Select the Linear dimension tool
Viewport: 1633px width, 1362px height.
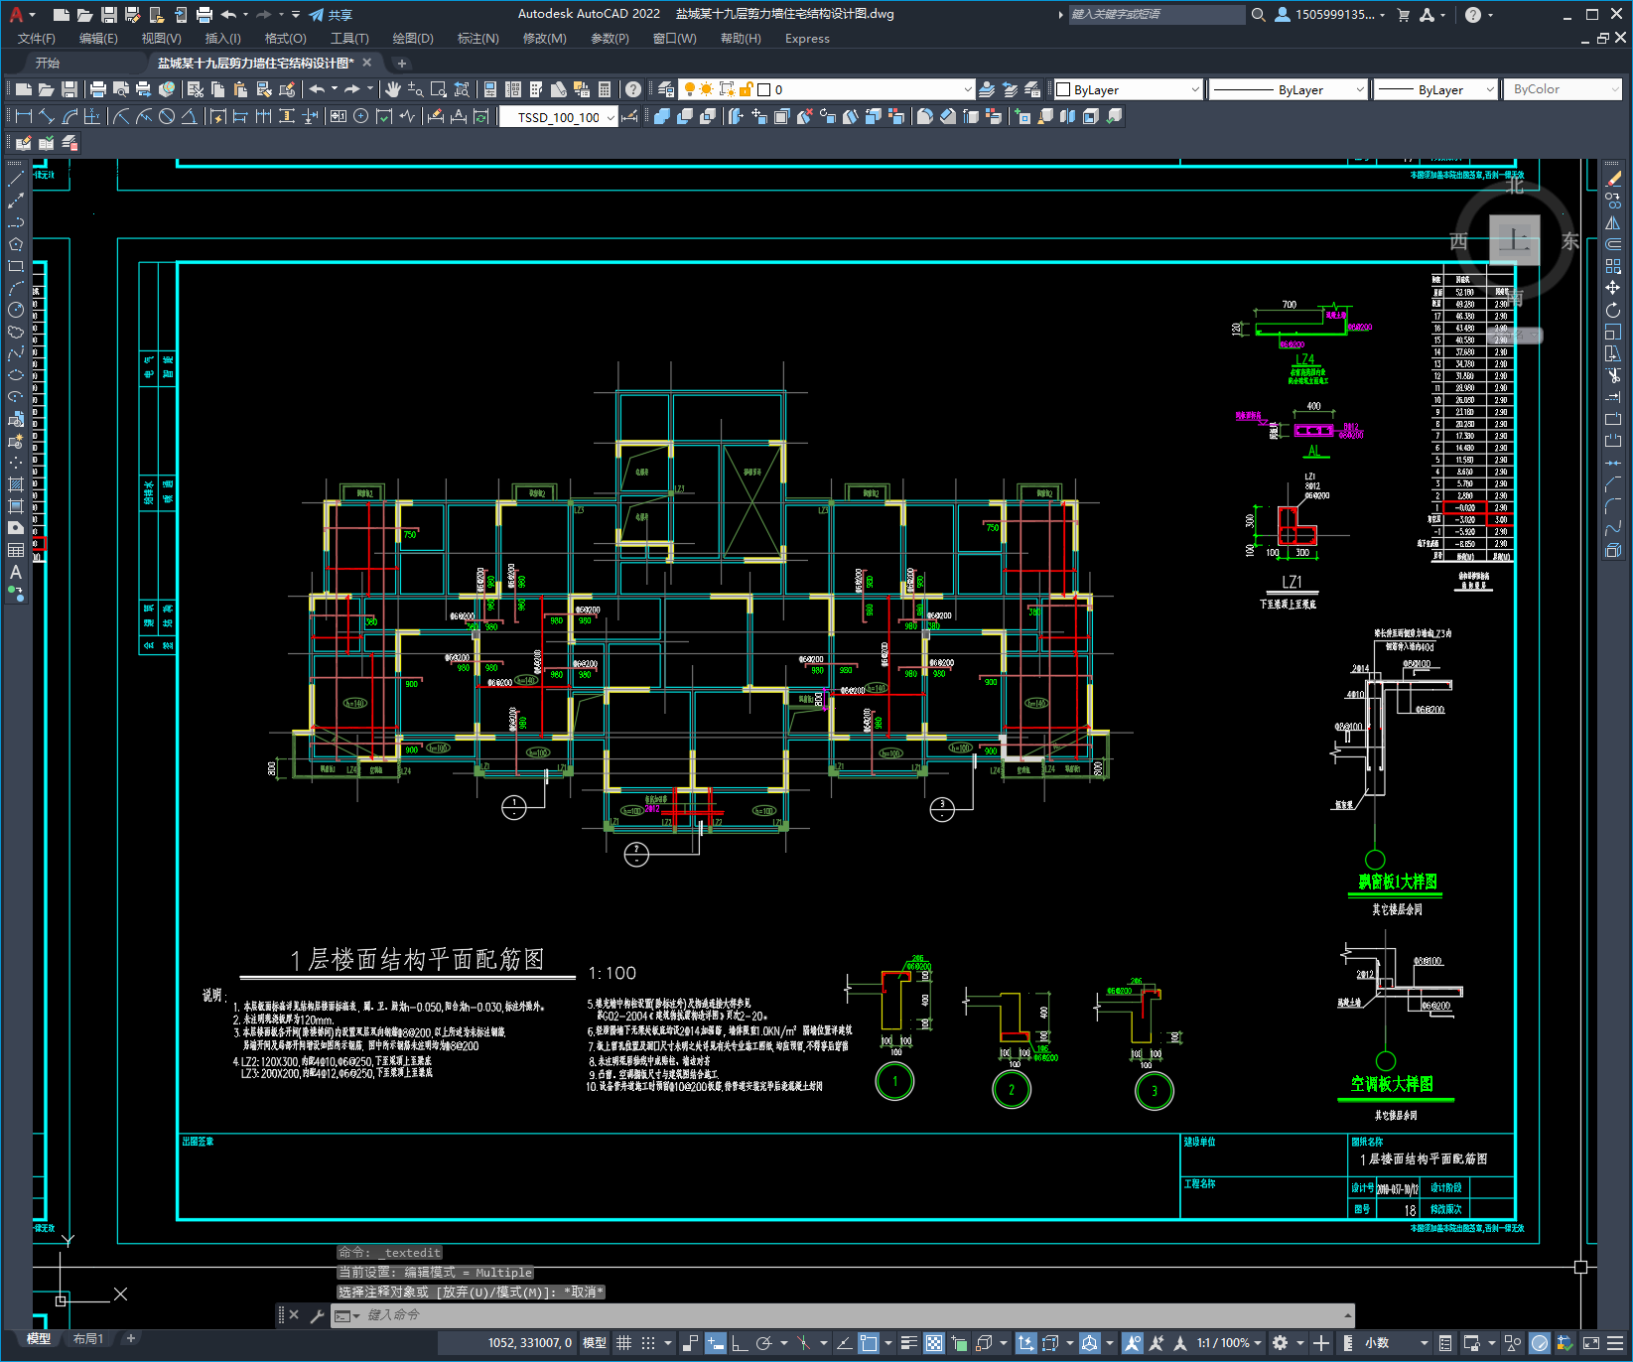[24, 116]
